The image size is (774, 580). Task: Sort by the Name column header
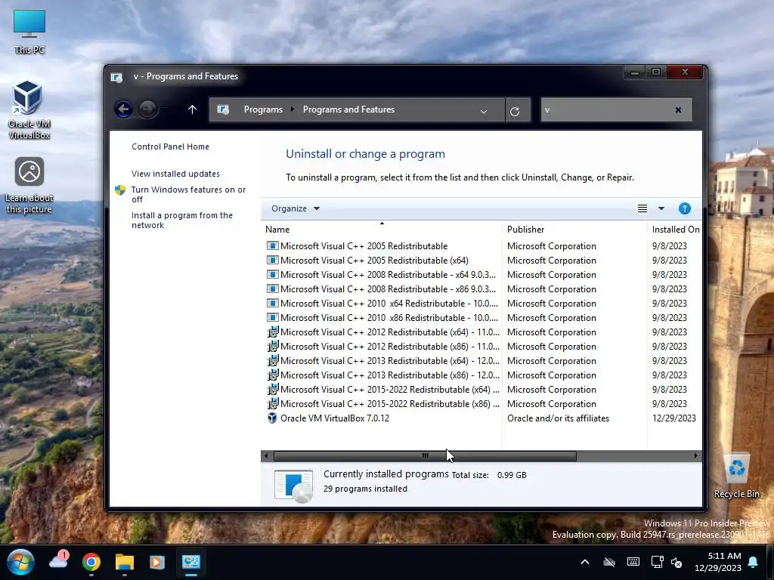coord(381,230)
